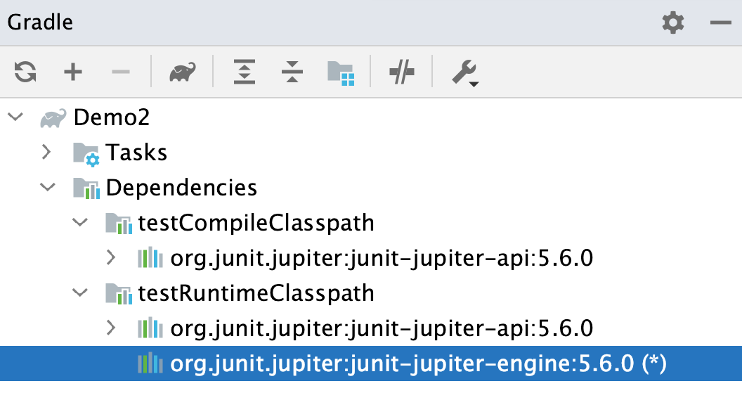
Task: Open the Gradle wrench settings dropdown
Action: coord(464,72)
